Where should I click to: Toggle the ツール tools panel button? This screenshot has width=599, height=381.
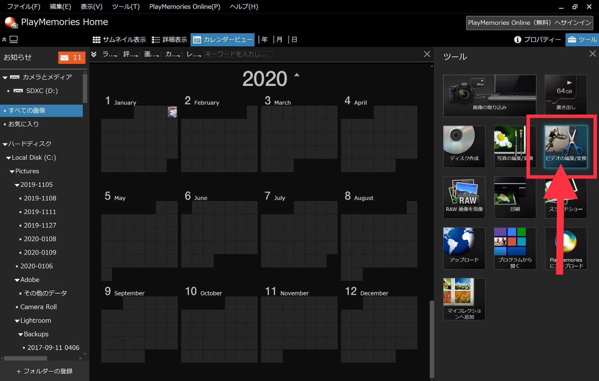[582, 40]
